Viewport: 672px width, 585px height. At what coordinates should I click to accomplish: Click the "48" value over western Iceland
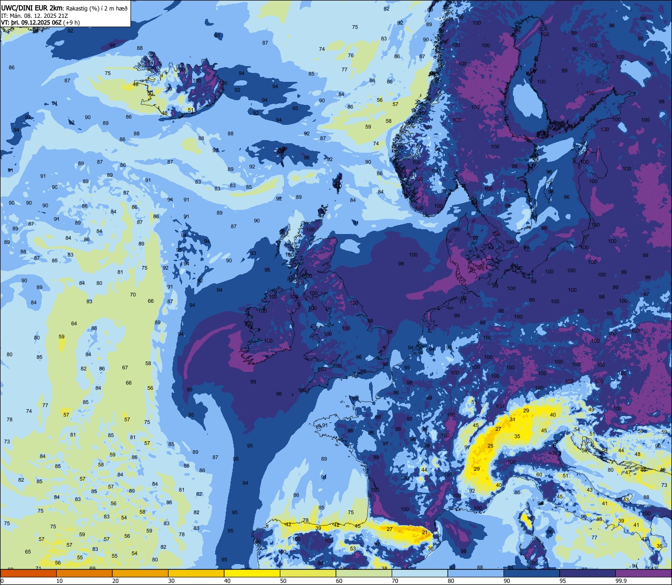[x=135, y=84]
